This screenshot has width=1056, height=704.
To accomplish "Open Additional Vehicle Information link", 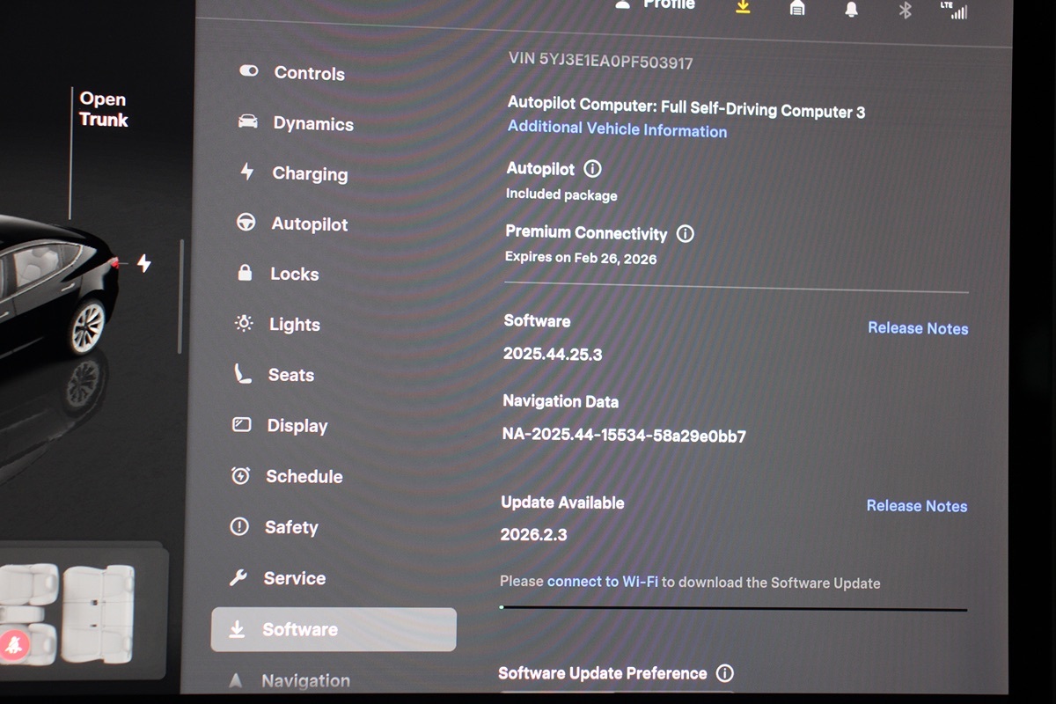I will coord(617,129).
